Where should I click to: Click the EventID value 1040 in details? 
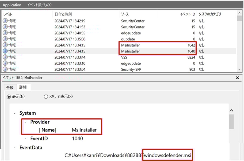coord(77,138)
